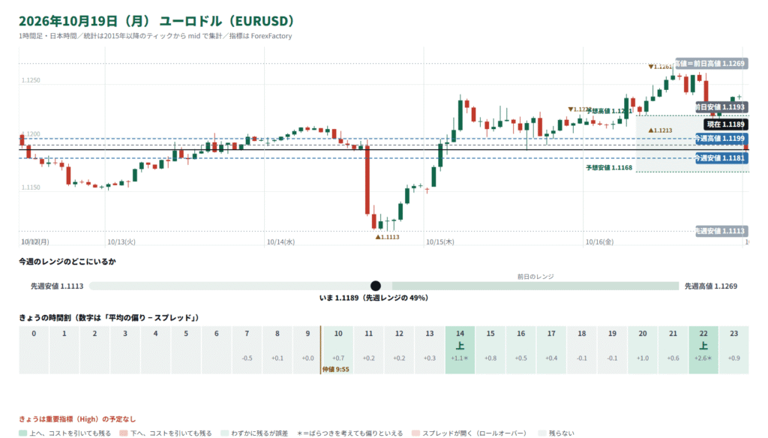
Task: Click the 先週安値 1.1113 chart label
Action: (x=721, y=231)
